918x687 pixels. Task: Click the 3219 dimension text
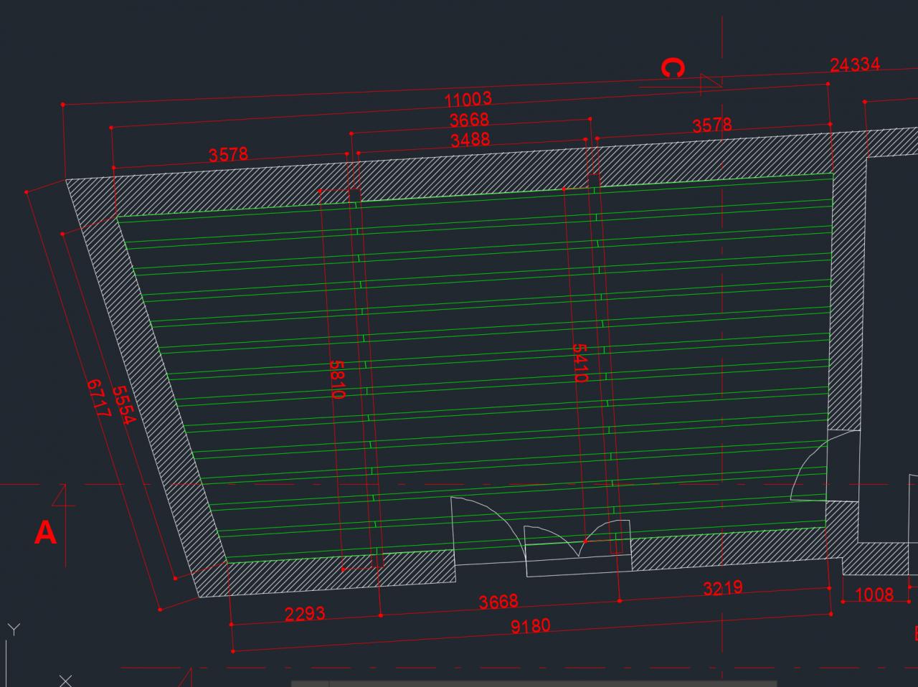pos(723,589)
